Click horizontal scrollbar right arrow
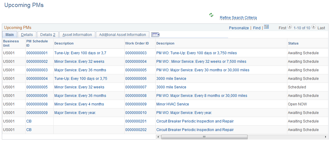This screenshot has width=331, height=142. tap(326, 137)
